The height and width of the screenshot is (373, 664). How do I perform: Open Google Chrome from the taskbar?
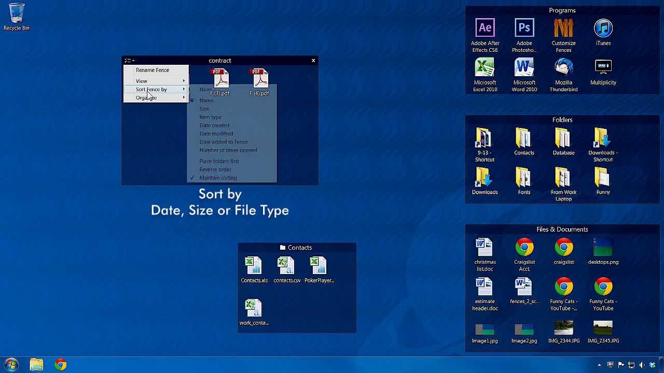[x=60, y=365]
